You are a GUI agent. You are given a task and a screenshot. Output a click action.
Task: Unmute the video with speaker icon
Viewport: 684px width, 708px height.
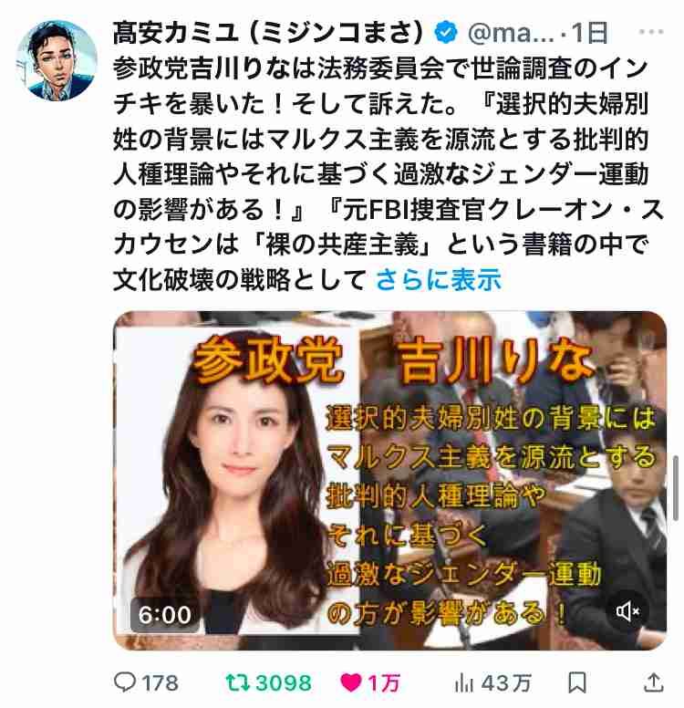(x=627, y=611)
